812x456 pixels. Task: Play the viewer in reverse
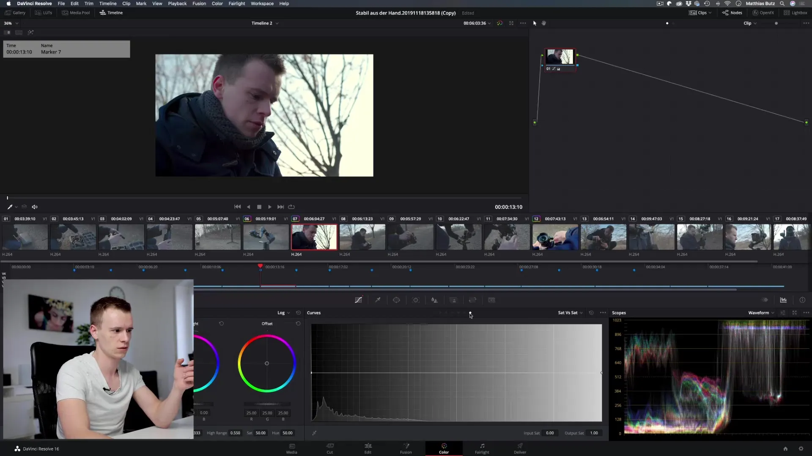[249, 207]
